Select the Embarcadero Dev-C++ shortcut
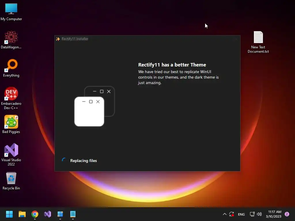Image resolution: width=295 pixels, height=221 pixels. point(11,98)
